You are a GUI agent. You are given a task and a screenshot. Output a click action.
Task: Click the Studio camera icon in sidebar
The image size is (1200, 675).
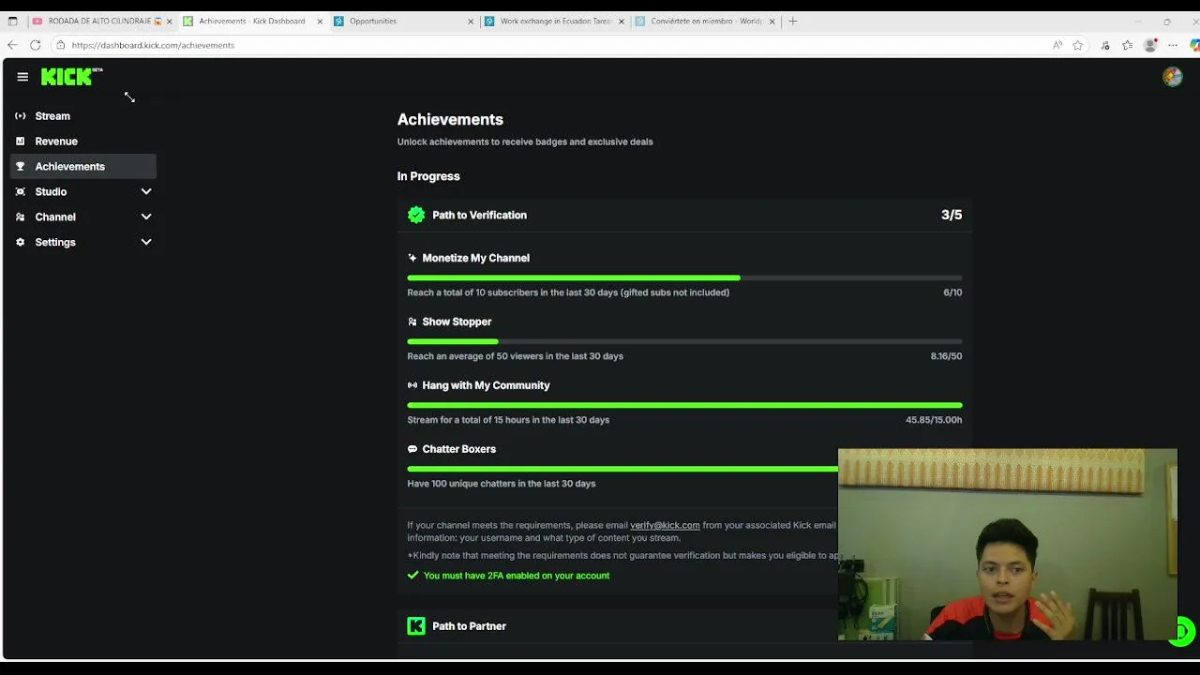pyautogui.click(x=21, y=192)
